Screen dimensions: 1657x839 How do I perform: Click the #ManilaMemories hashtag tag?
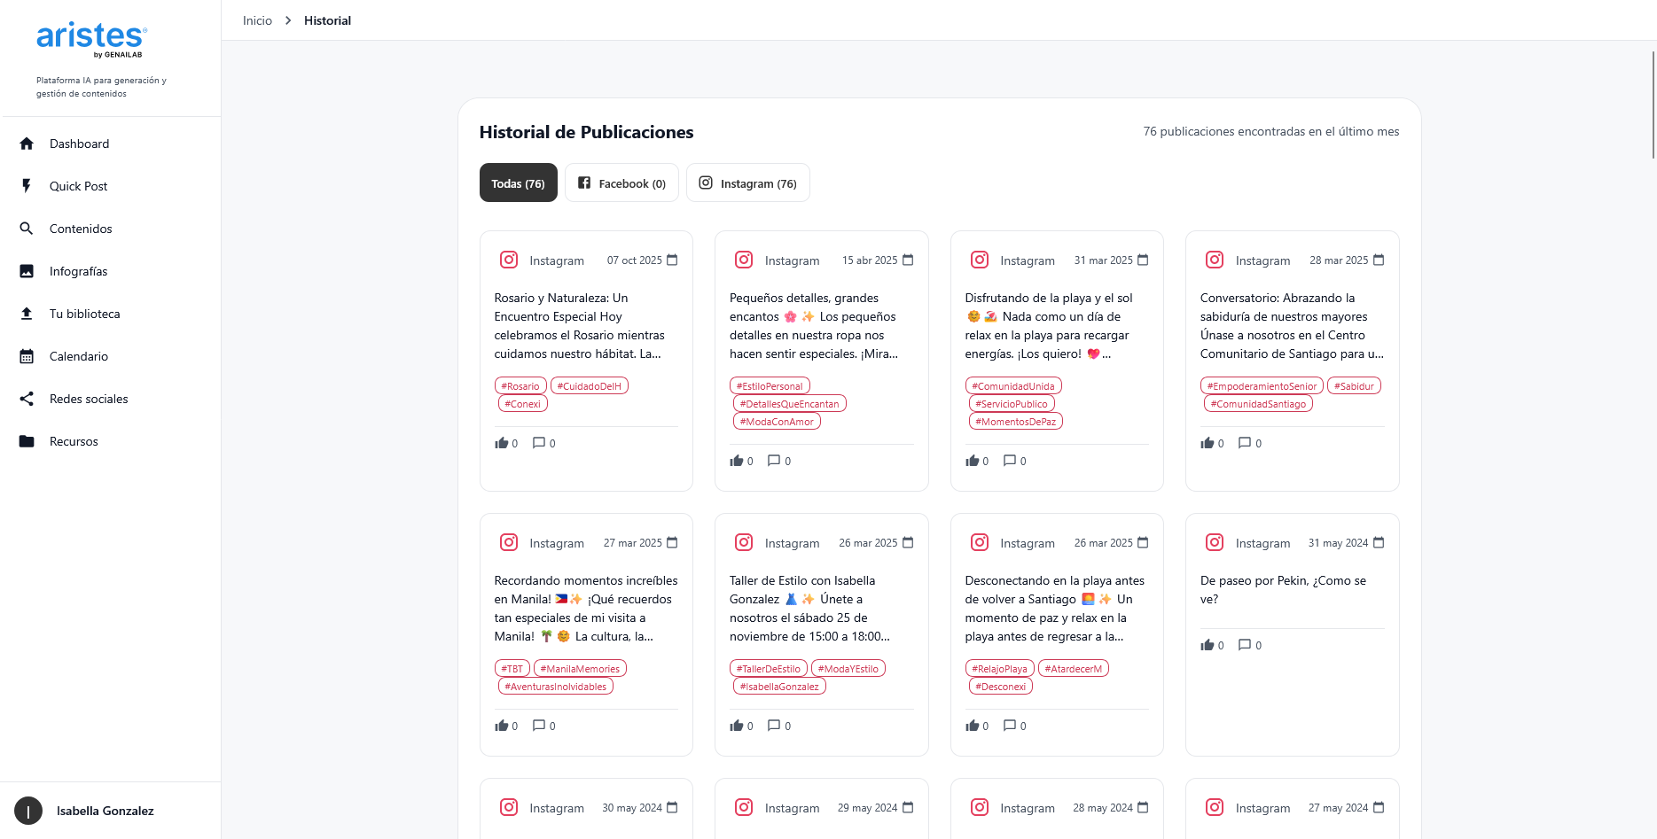point(580,669)
